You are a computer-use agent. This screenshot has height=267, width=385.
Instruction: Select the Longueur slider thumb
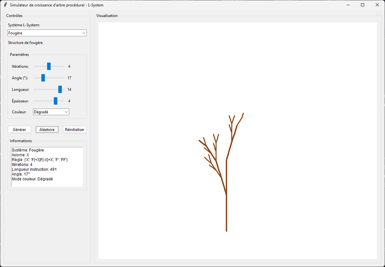click(60, 89)
